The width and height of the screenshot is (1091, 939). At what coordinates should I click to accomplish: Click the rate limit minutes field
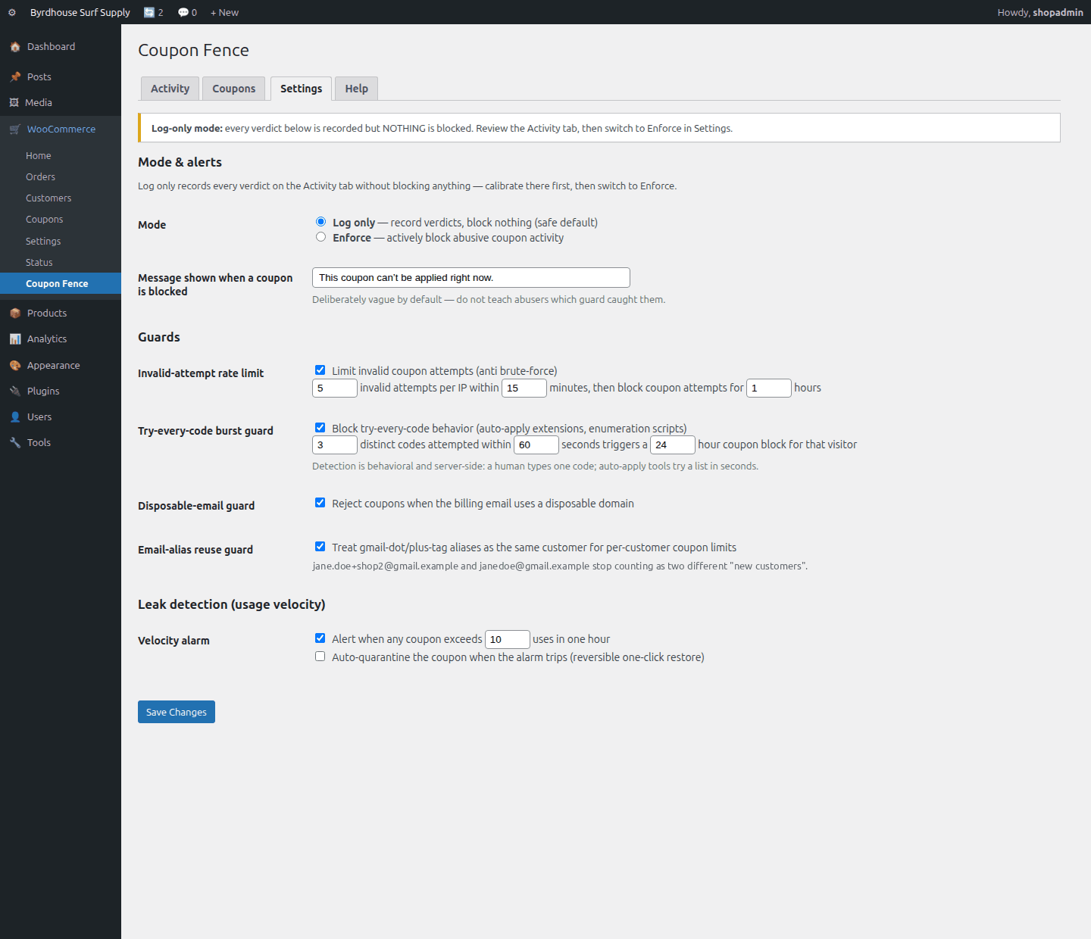(x=524, y=388)
